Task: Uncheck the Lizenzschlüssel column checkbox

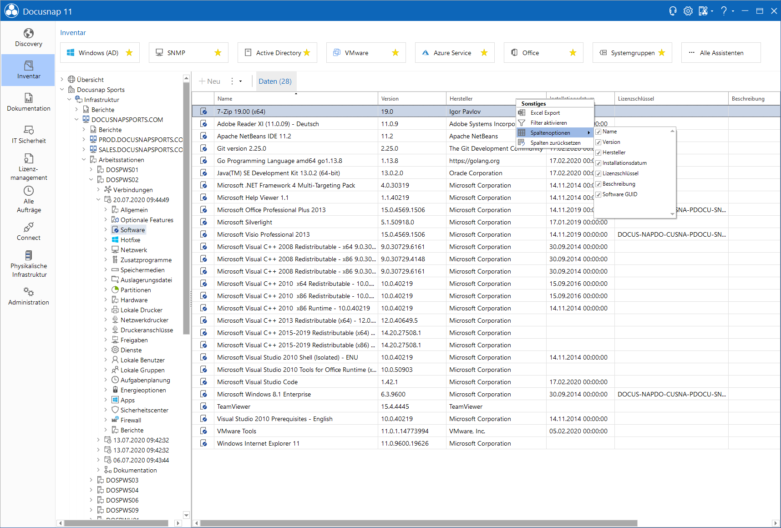Action: coord(598,174)
